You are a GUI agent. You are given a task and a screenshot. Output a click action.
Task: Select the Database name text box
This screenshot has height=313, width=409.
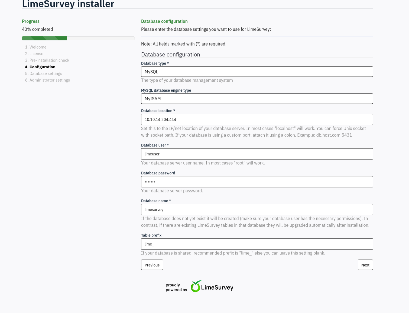(257, 209)
